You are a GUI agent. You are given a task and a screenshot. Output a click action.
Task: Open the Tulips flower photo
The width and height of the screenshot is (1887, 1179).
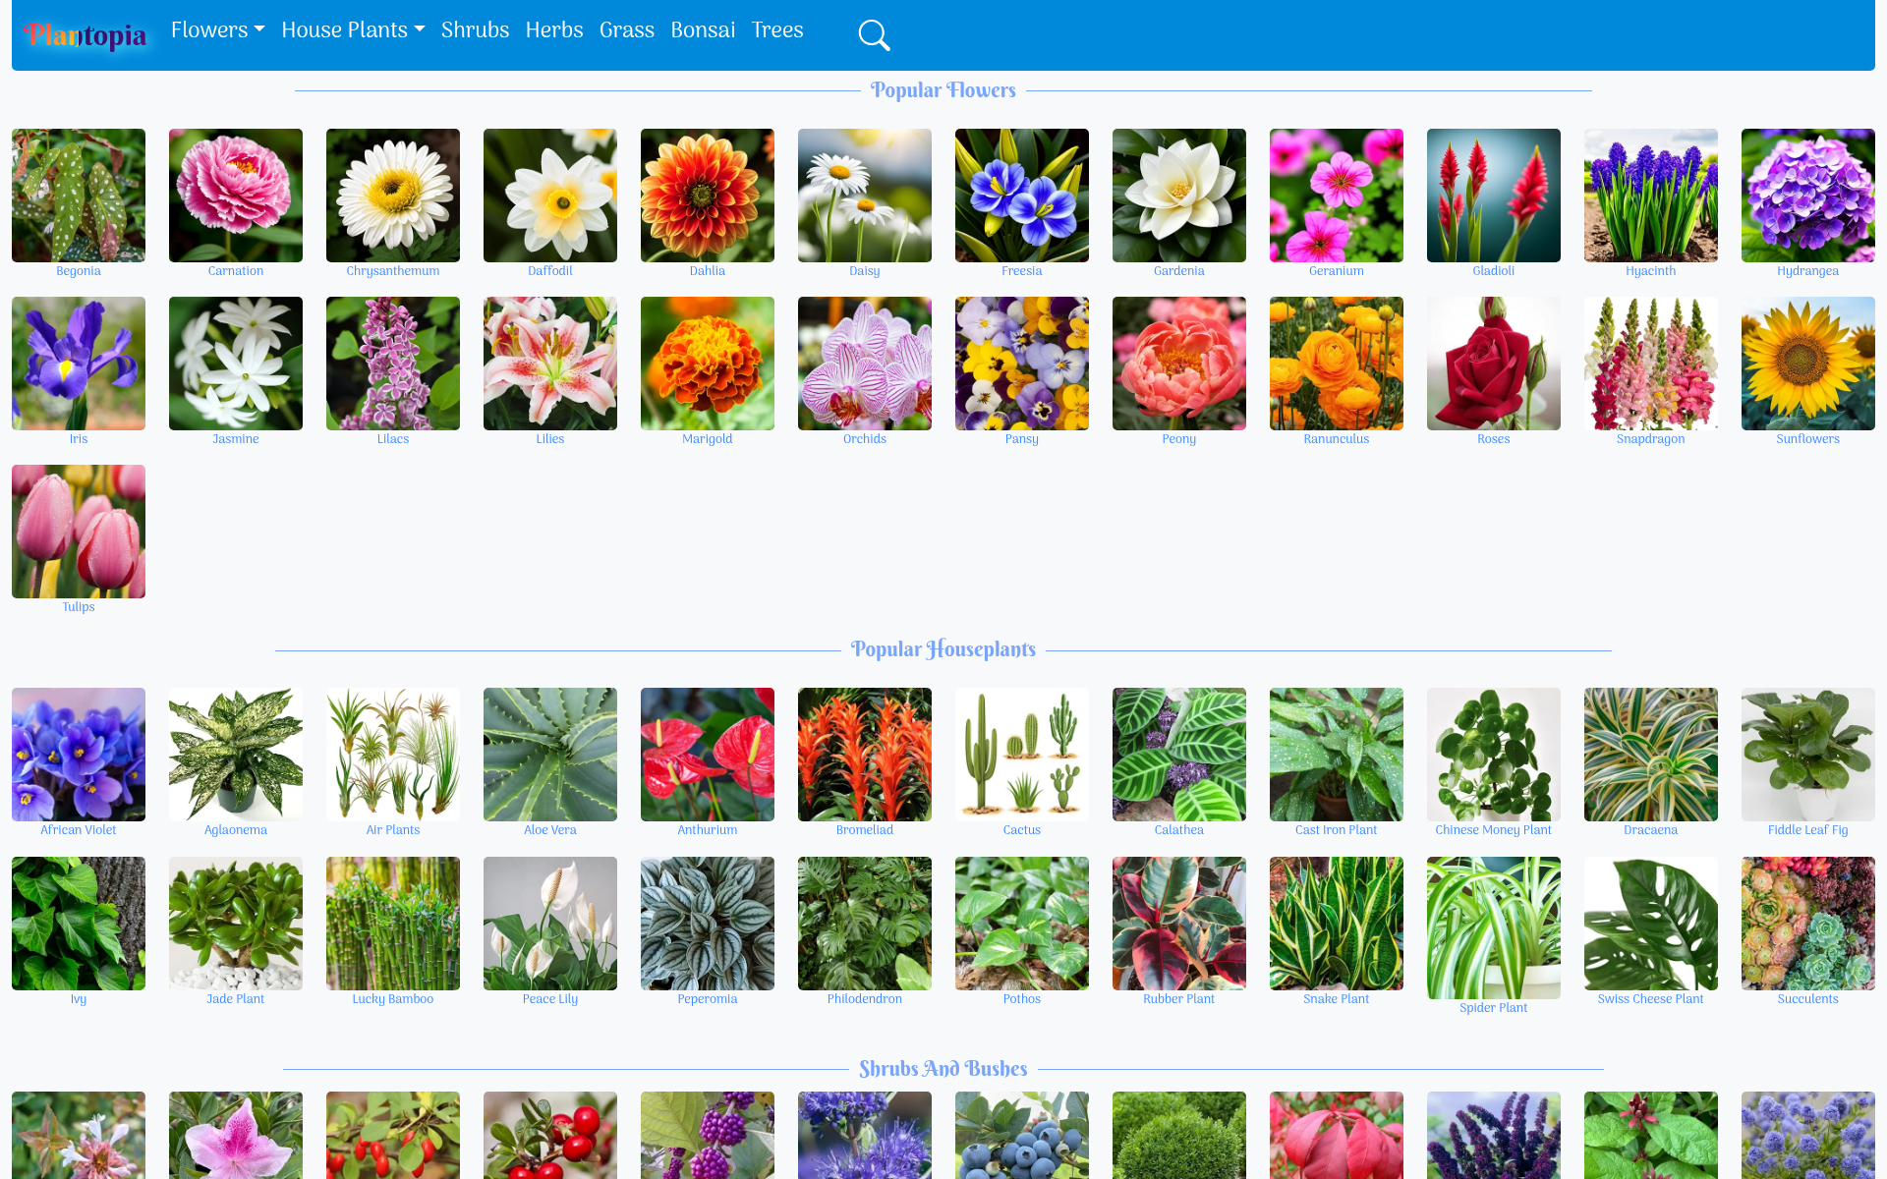tap(79, 532)
